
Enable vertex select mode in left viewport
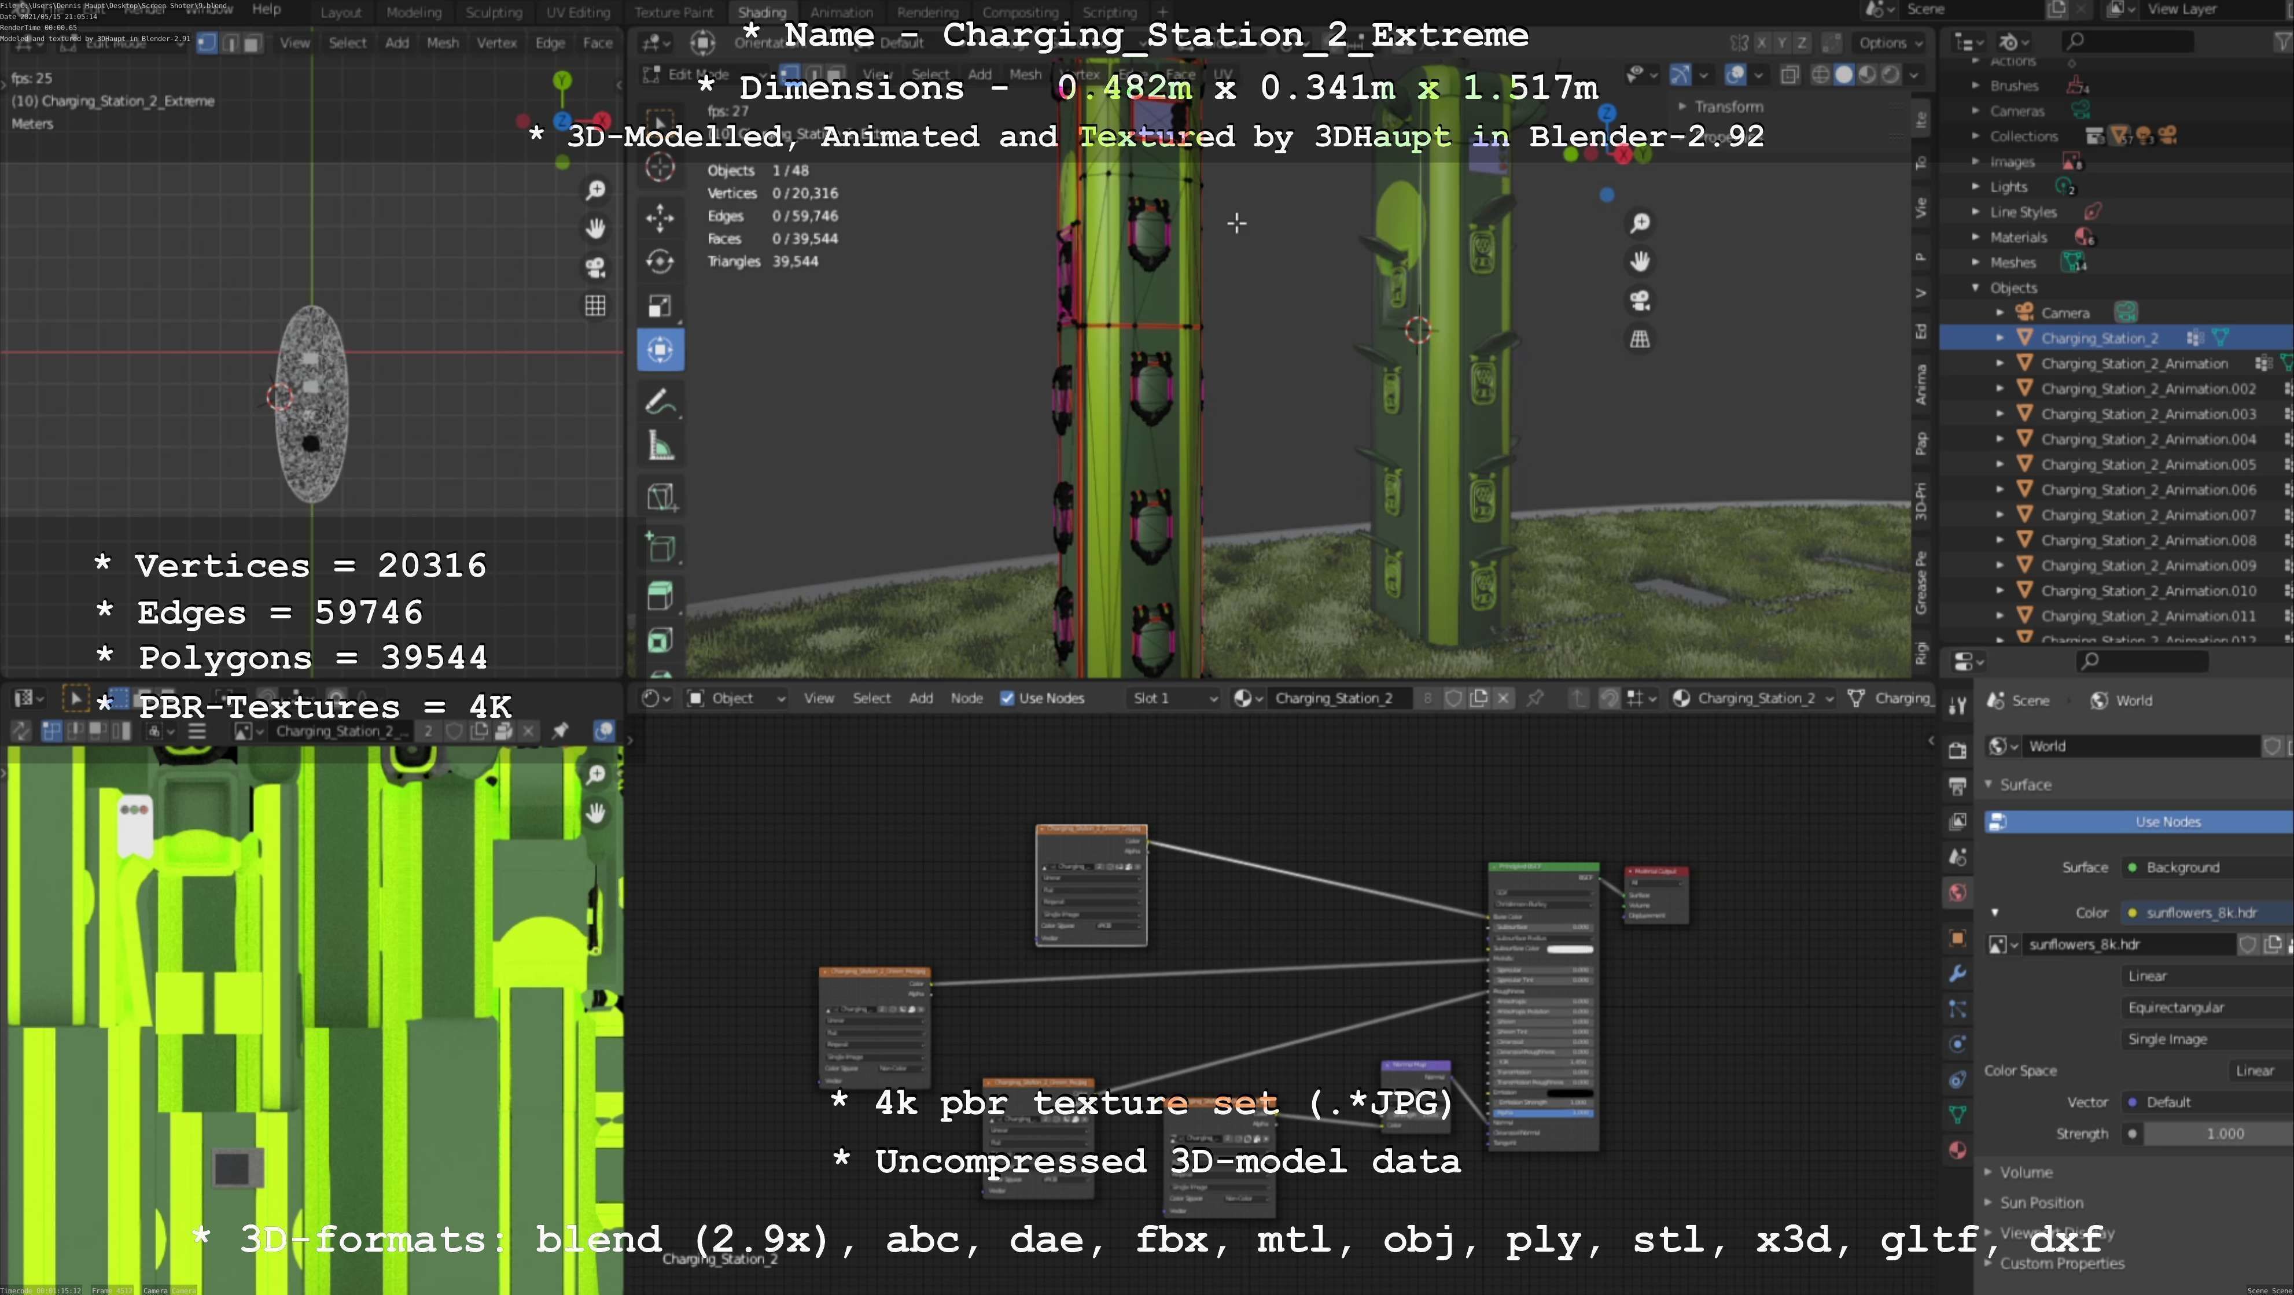(x=207, y=43)
